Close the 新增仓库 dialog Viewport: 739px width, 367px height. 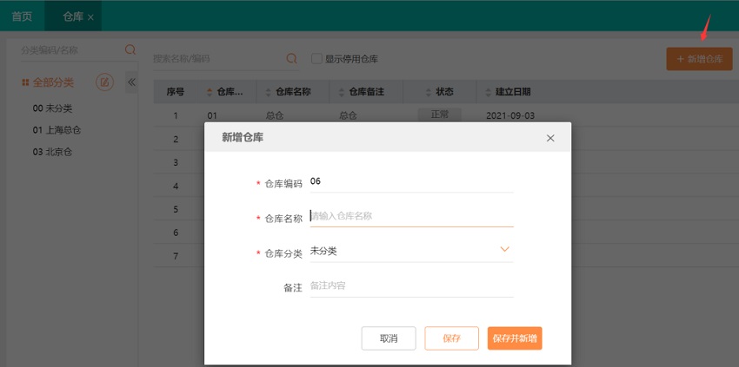pos(549,138)
